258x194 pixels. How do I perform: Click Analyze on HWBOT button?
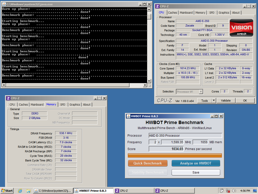(196, 163)
